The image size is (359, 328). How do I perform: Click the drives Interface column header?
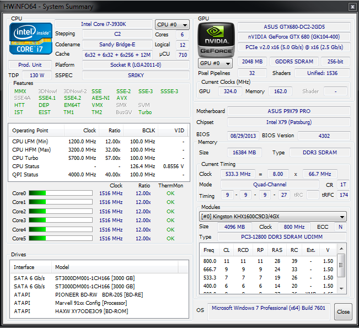pos(31,267)
